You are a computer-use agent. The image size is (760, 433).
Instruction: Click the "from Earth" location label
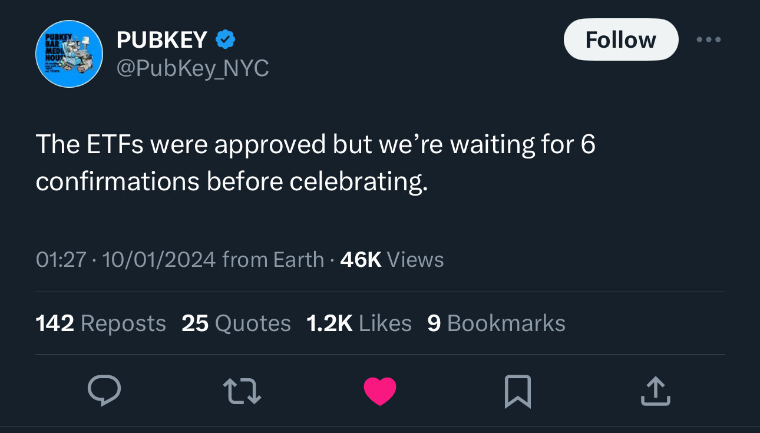click(x=273, y=259)
